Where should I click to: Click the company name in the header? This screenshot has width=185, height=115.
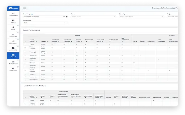(x=165, y=8)
